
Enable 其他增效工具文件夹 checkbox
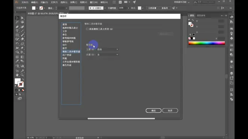click(87, 29)
